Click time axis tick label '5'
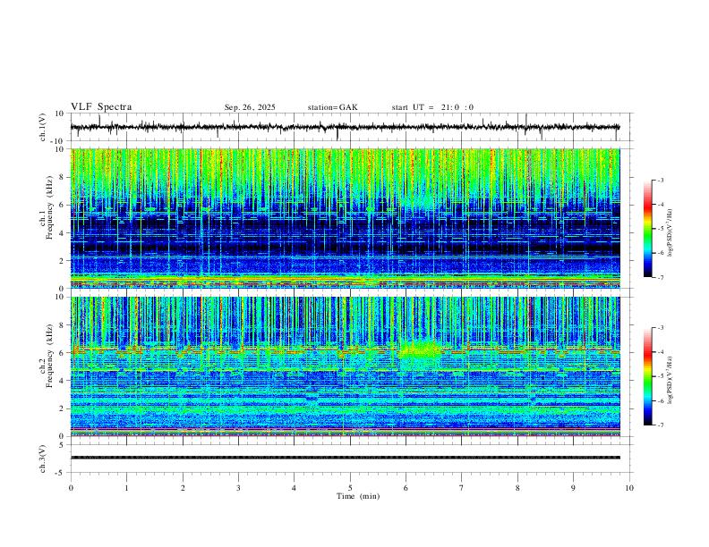Viewport: 709px width, 547px height. pyautogui.click(x=350, y=488)
